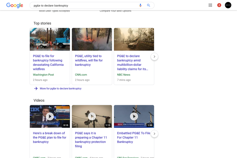The height and width of the screenshot is (158, 237).
Task: Click 2 hours ago under CNN.com
Action: point(82,80)
